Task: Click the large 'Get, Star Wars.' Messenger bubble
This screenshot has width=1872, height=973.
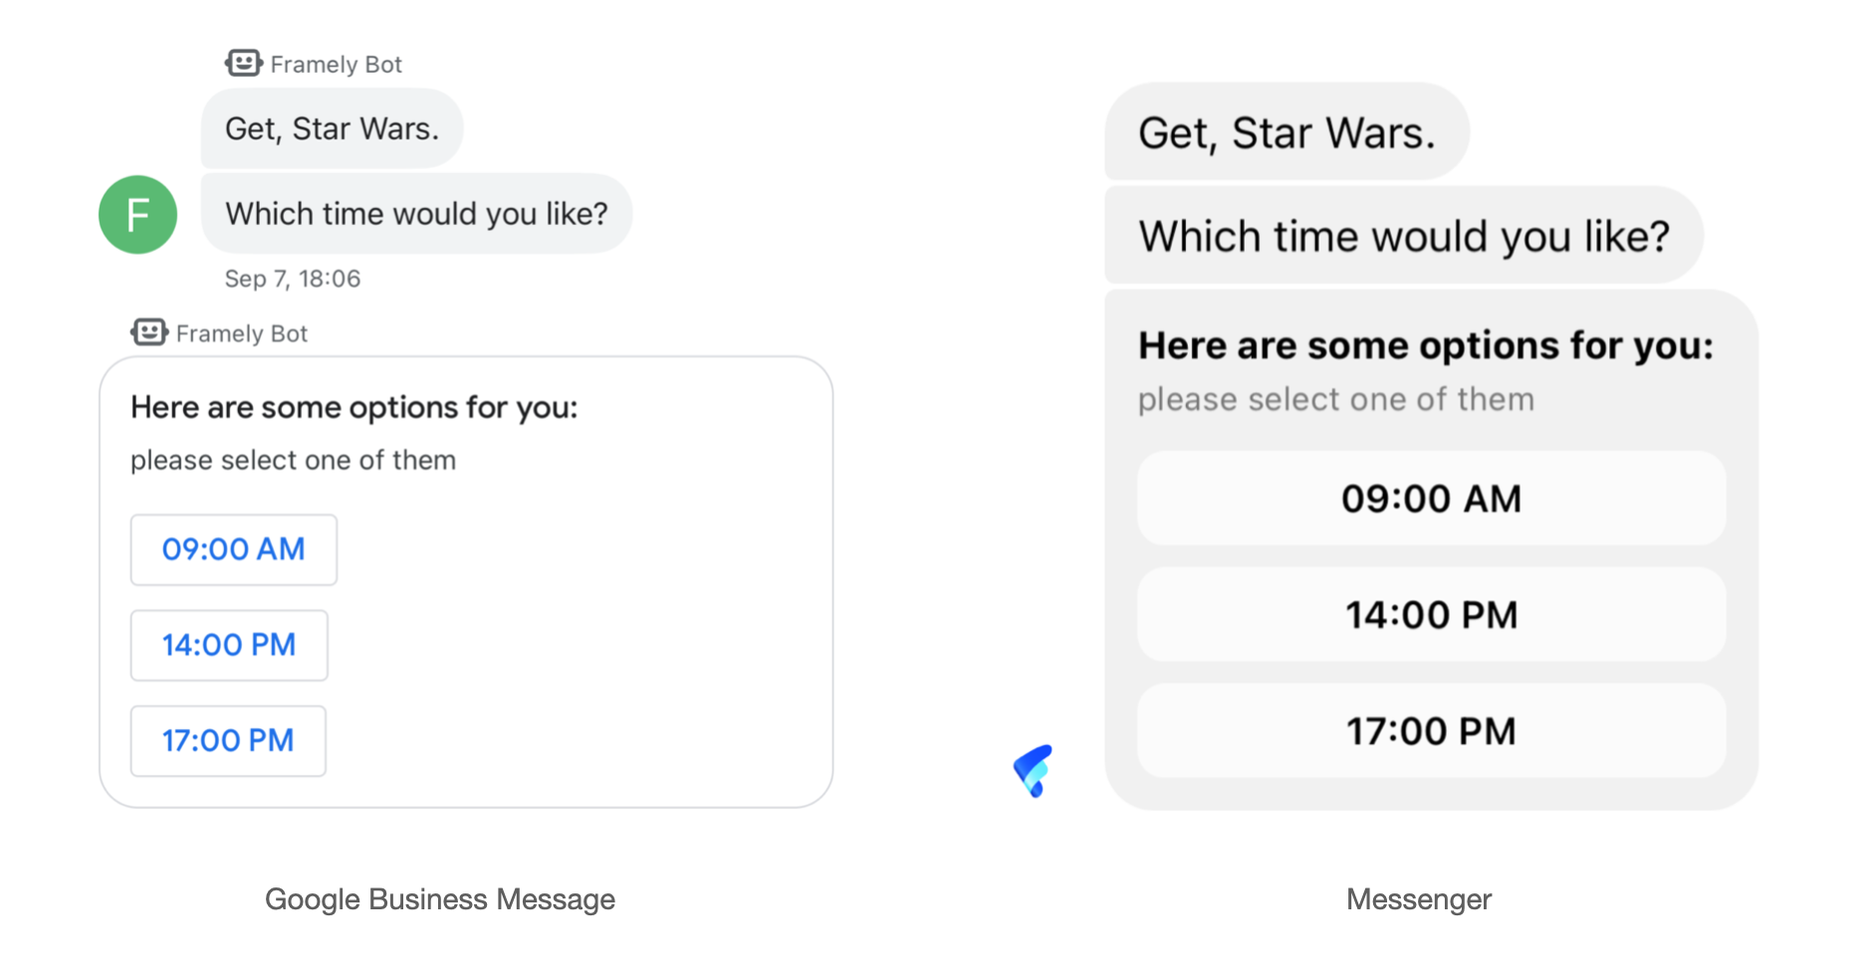Action: coord(1287,132)
